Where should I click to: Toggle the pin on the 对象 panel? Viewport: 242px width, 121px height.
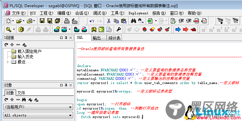(x=66, y=85)
